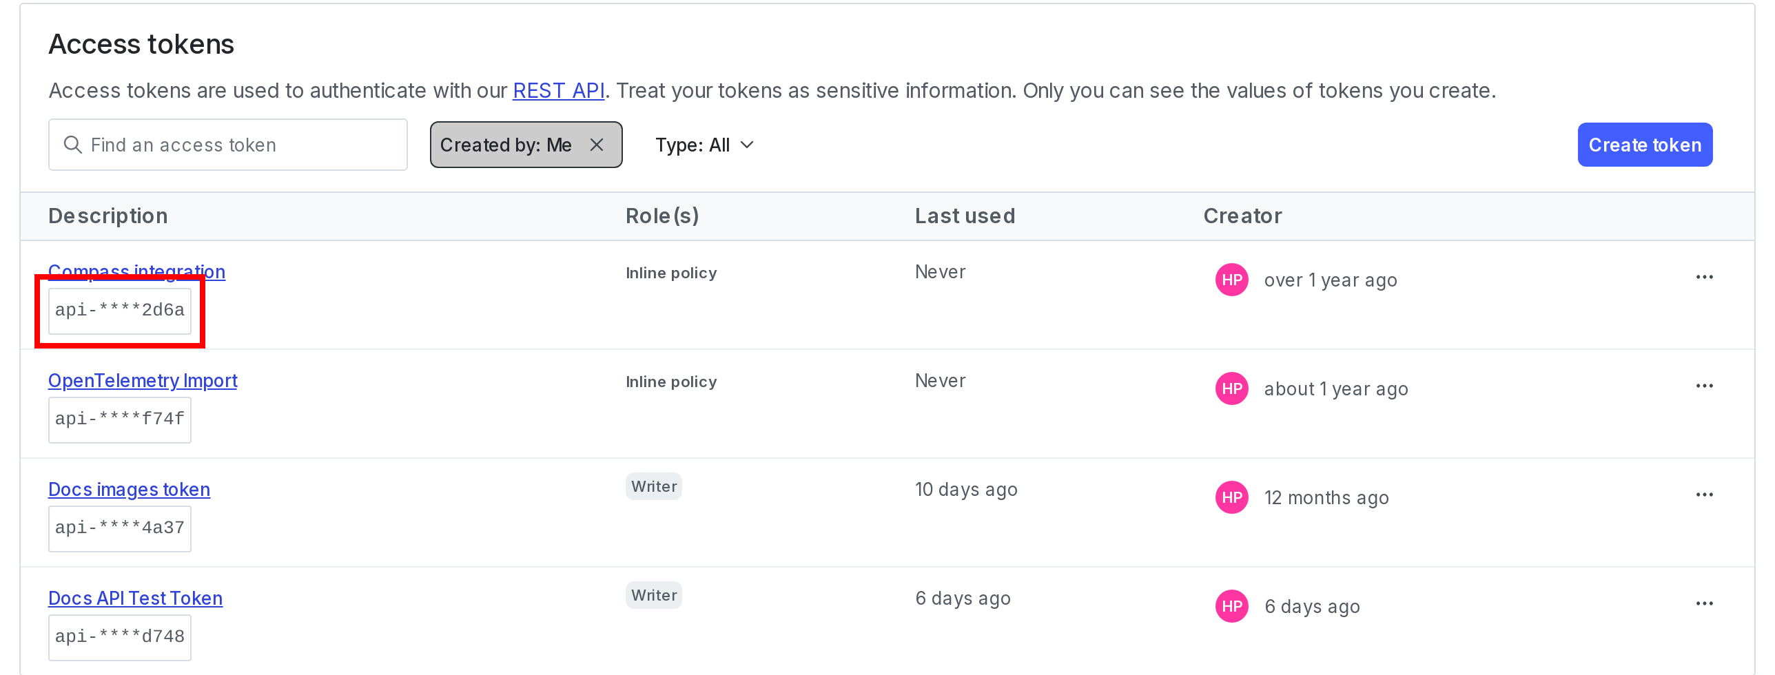Open the HP avatar for Compass integration creator
This screenshot has width=1775, height=675.
point(1231,280)
